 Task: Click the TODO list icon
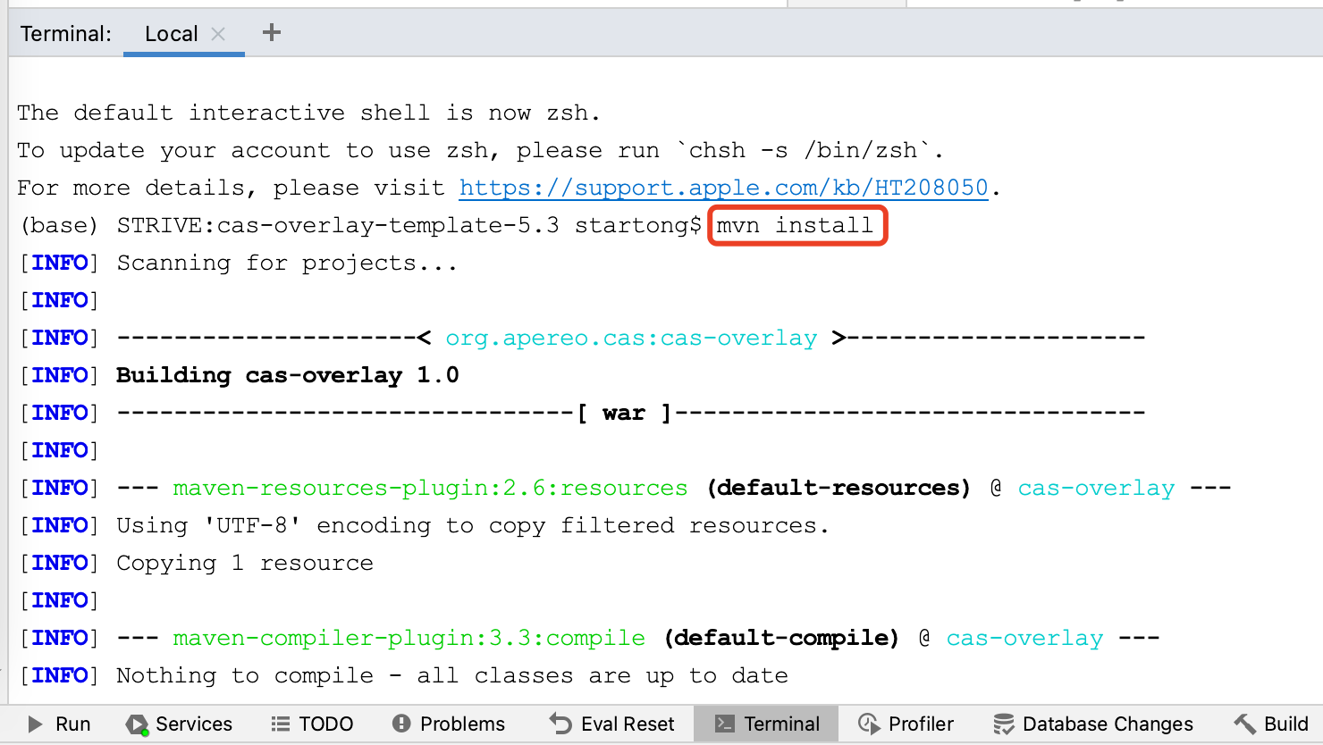(281, 724)
